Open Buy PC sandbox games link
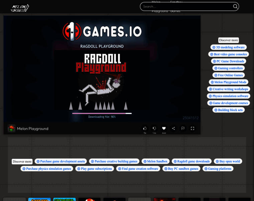 click(181, 169)
